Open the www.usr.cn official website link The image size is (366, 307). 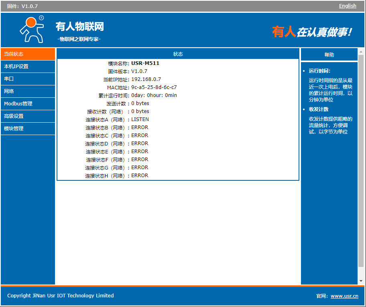(344, 296)
